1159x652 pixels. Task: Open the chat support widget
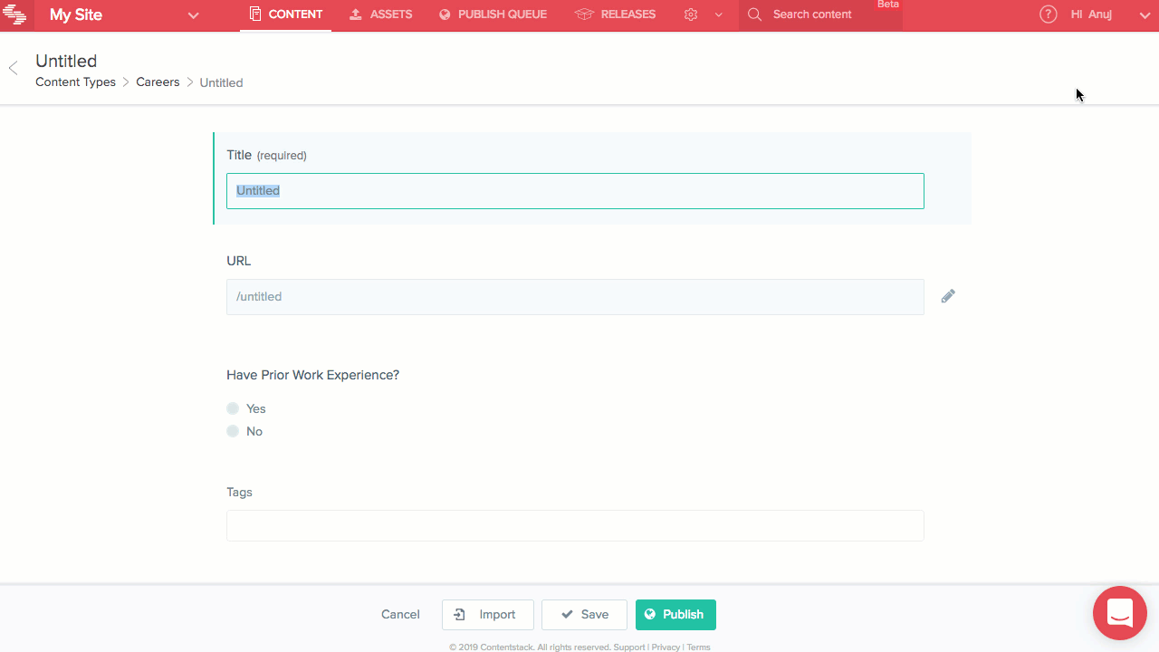pyautogui.click(x=1120, y=613)
